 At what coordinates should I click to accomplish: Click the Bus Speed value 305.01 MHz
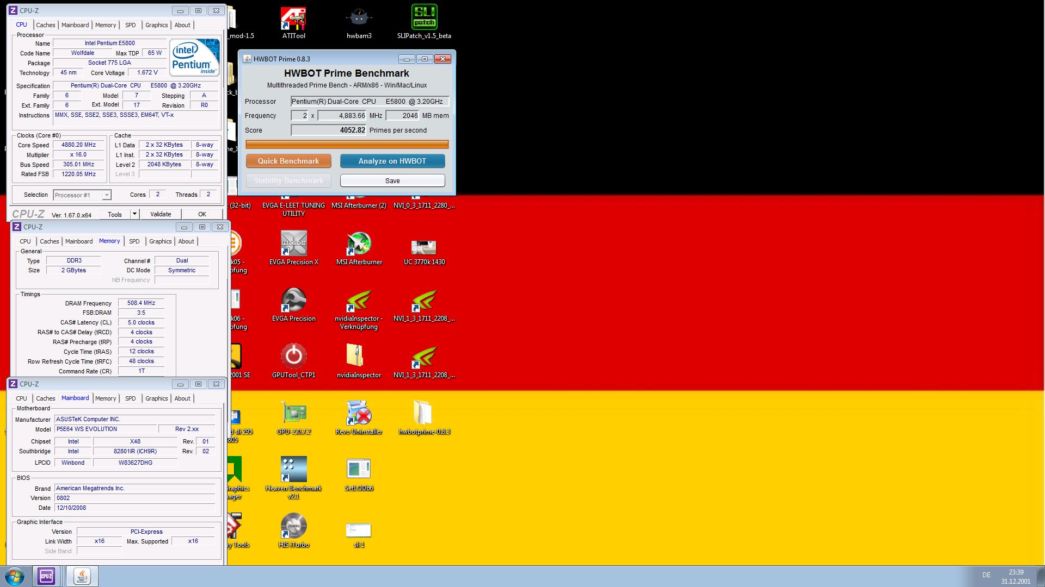pyautogui.click(x=79, y=165)
